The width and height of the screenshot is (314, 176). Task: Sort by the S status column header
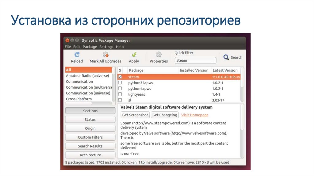click(120, 70)
